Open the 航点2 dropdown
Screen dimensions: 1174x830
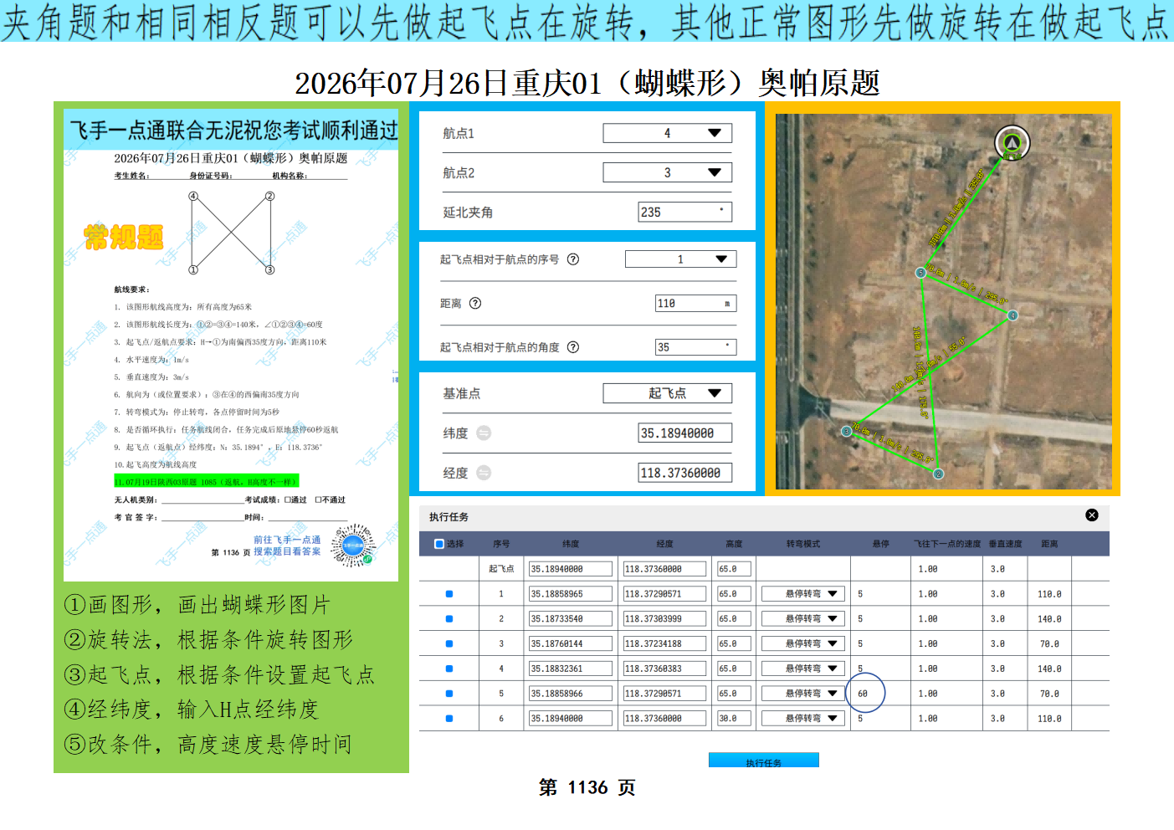[x=668, y=172]
